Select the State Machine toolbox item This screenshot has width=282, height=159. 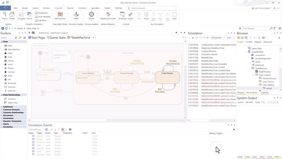tap(12, 49)
